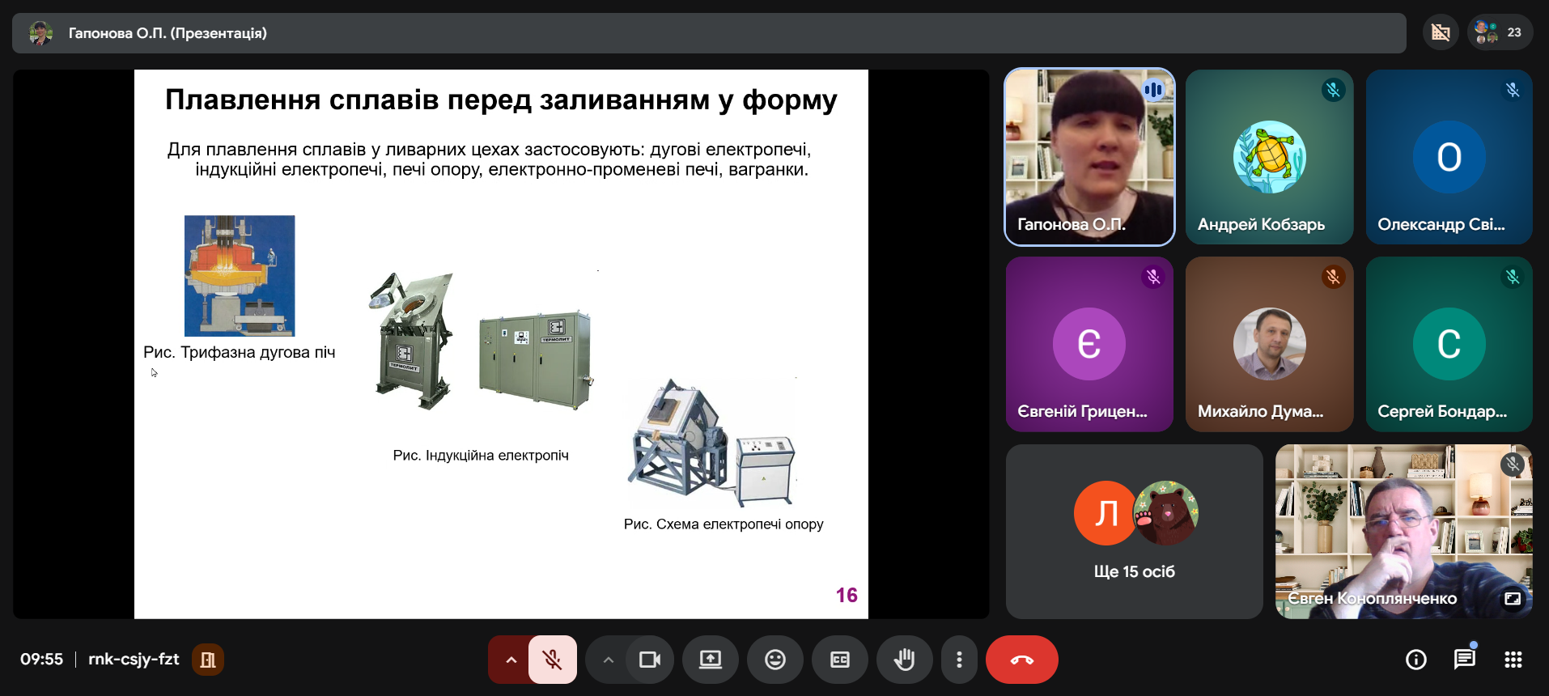
Task: Click the Present now screen share icon
Action: coord(711,660)
